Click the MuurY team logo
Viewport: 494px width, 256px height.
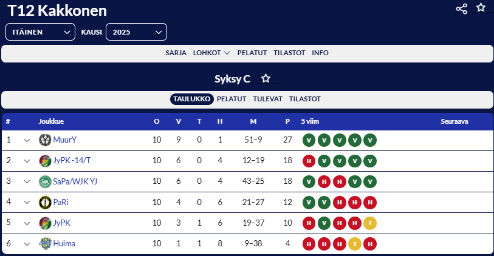click(x=44, y=140)
